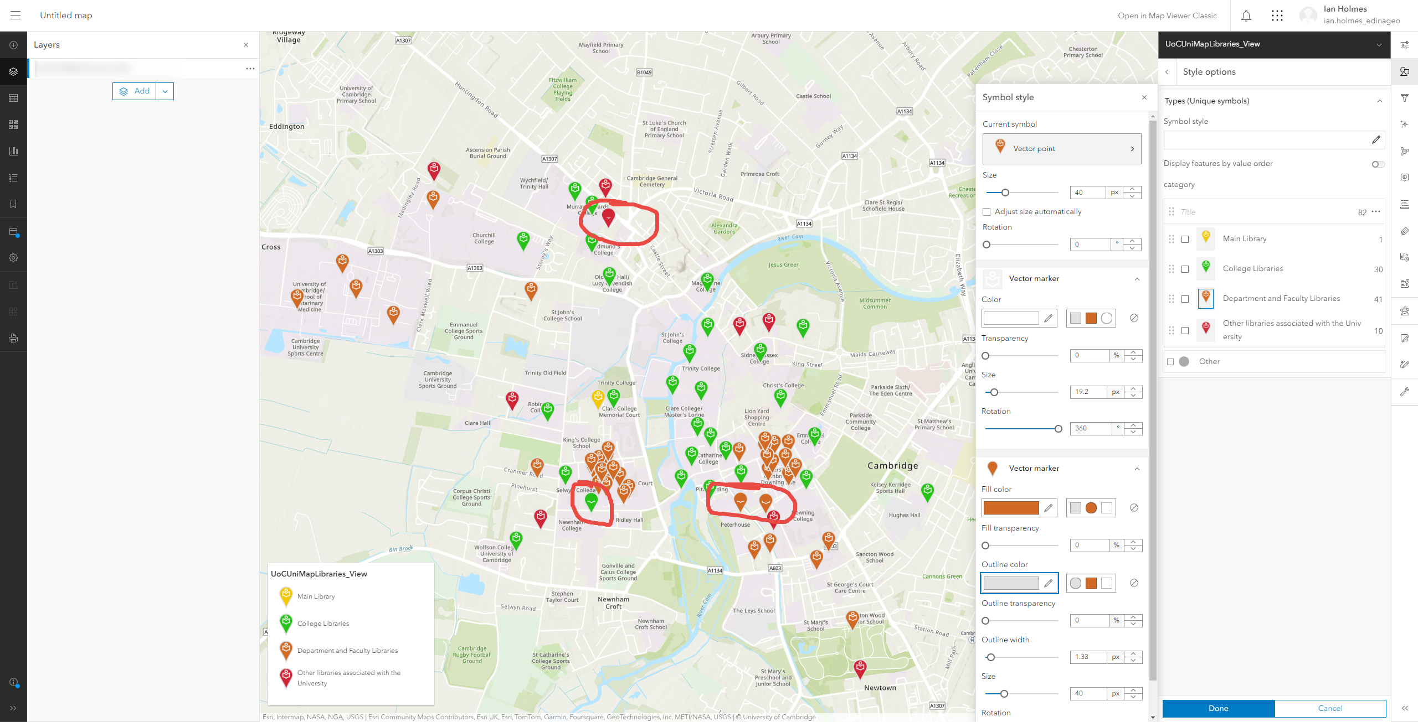Open the Pop-ups settings icon
The height and width of the screenshot is (722, 1418).
pos(1405,177)
